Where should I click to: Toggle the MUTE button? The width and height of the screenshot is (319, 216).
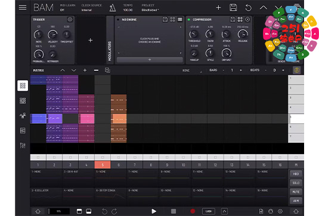296,192
